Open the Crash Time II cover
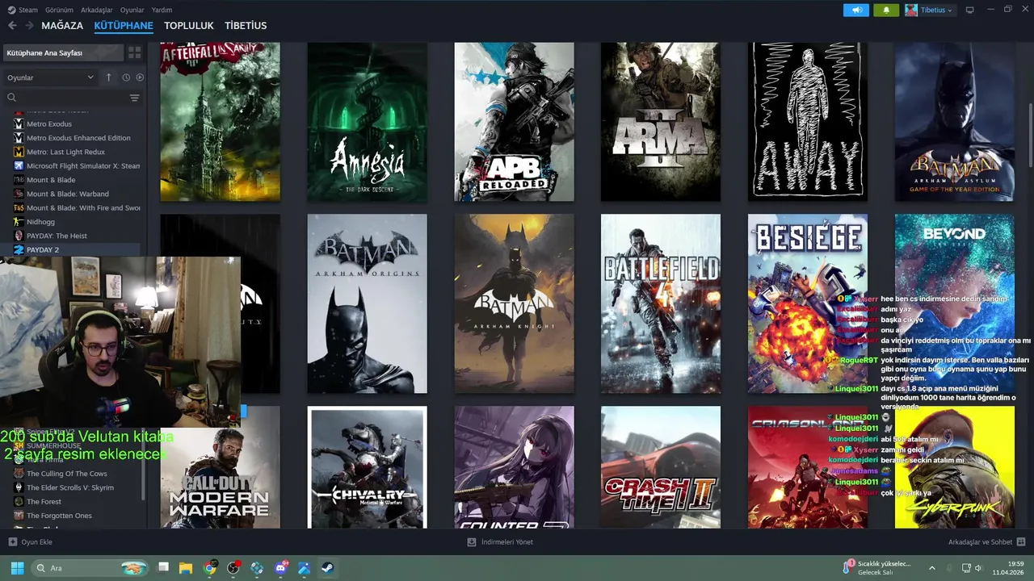The width and height of the screenshot is (1034, 581). point(661,468)
